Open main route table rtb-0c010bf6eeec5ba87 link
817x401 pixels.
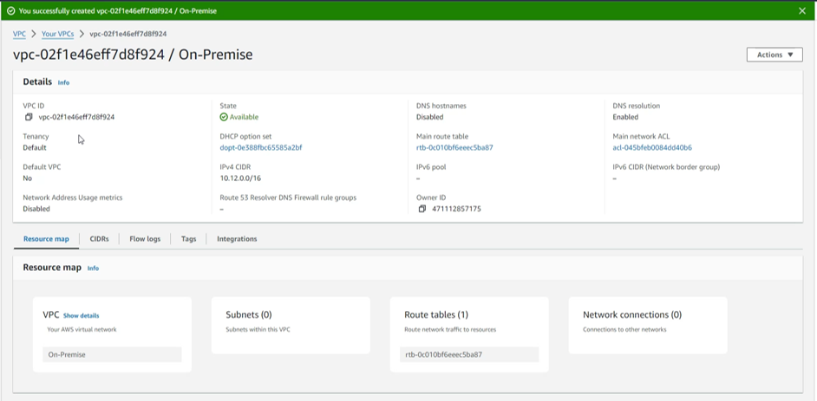tap(454, 147)
